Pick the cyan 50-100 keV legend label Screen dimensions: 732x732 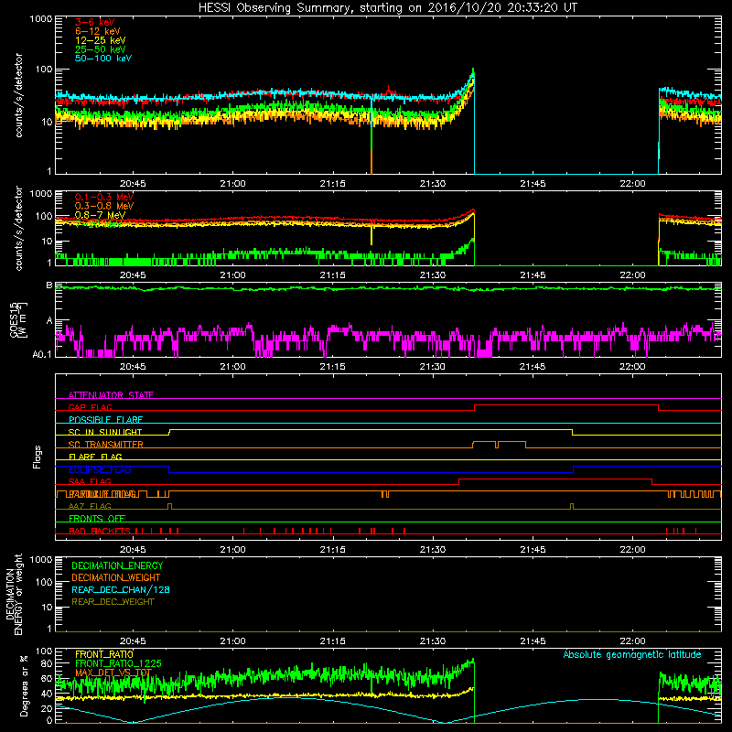pos(103,59)
